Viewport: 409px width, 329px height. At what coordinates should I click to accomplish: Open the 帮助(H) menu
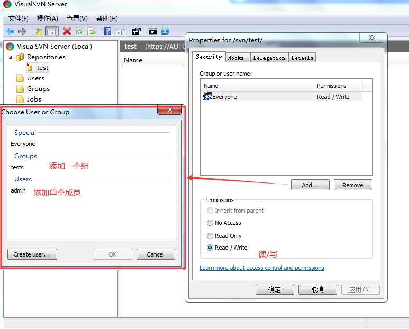click(x=107, y=19)
